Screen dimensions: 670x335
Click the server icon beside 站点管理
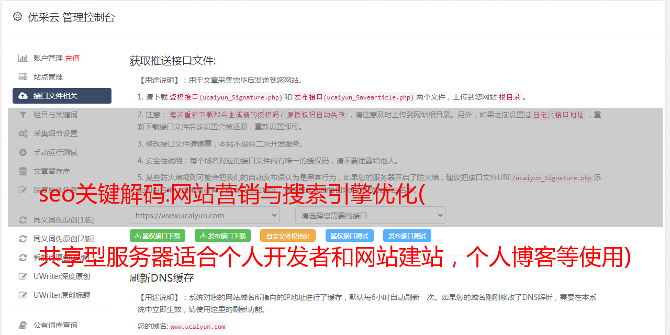(23, 77)
